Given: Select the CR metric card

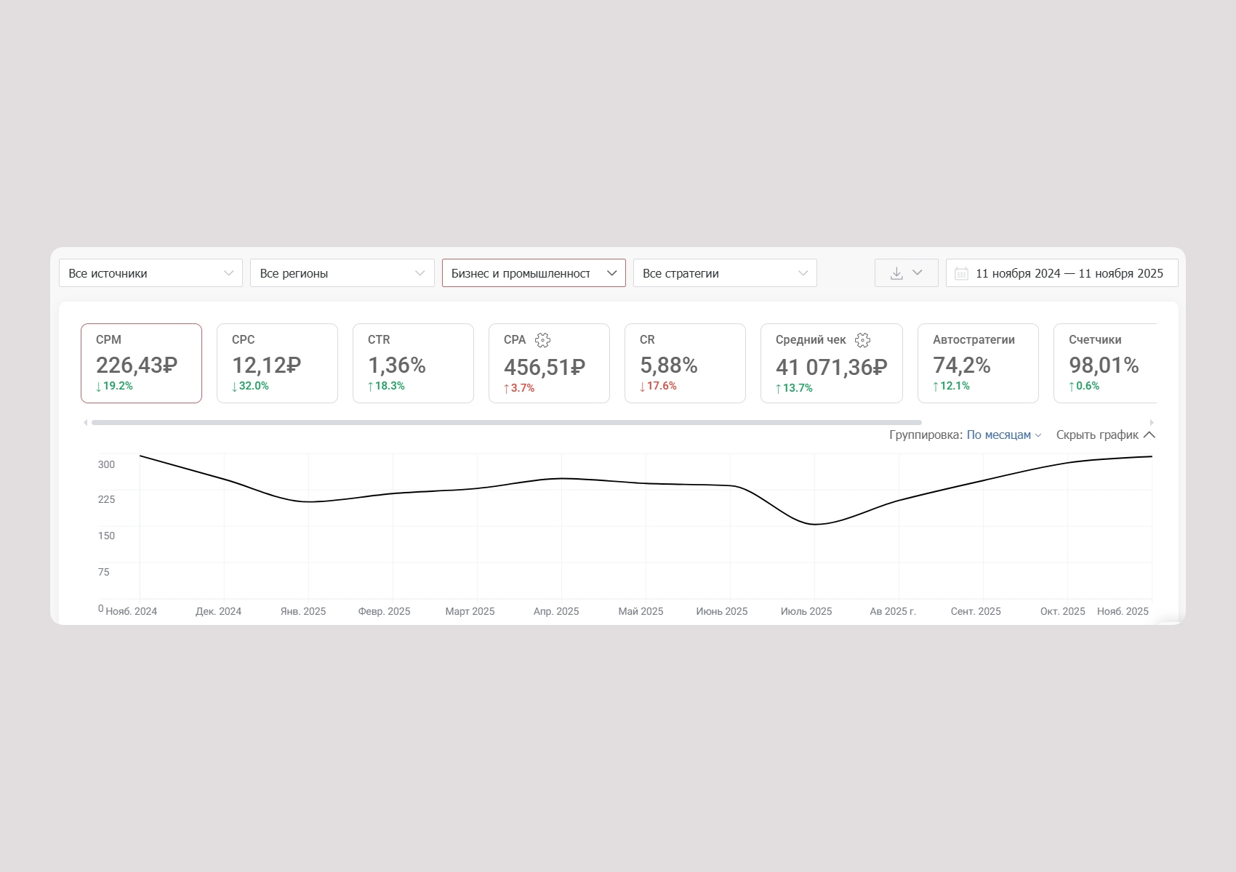Looking at the screenshot, I should [x=685, y=363].
